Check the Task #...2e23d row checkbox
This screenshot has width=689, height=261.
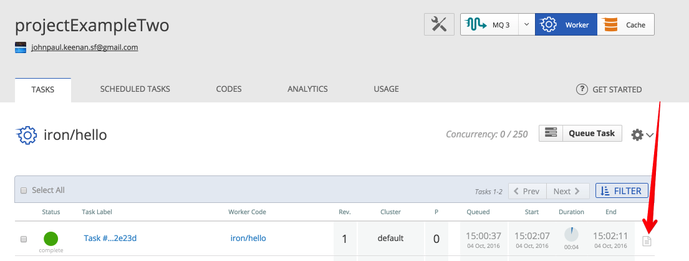coord(24,239)
